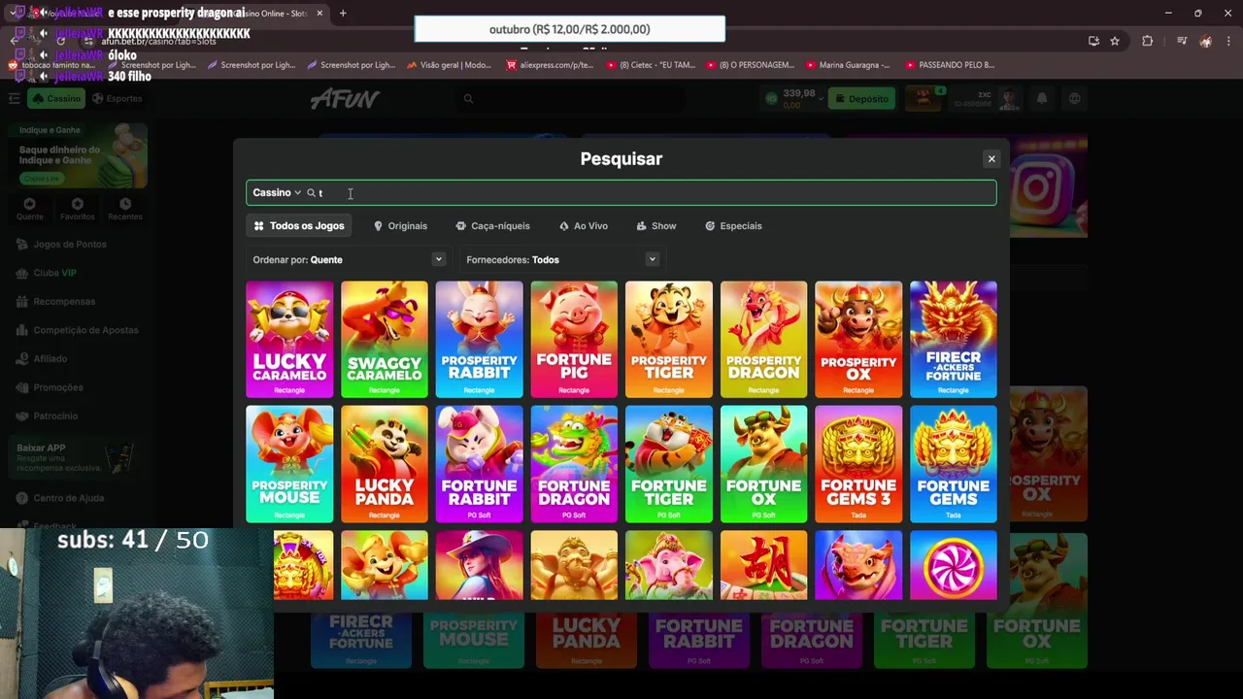Image resolution: width=1243 pixels, height=699 pixels.
Task: Open the Prosperity Dragon game
Action: coord(763,339)
